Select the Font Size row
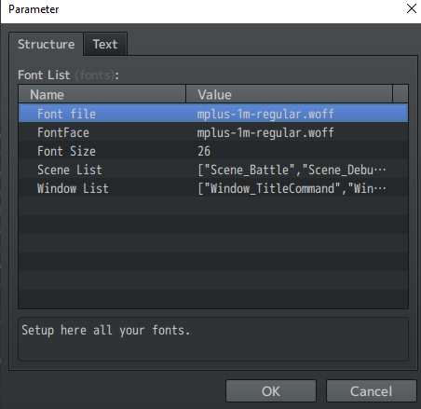Screen dimensions: 421x409 click(213, 151)
